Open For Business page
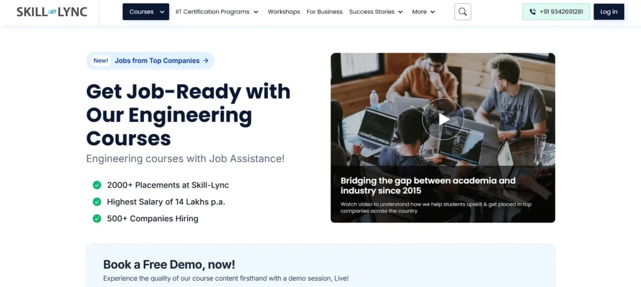 pyautogui.click(x=325, y=12)
